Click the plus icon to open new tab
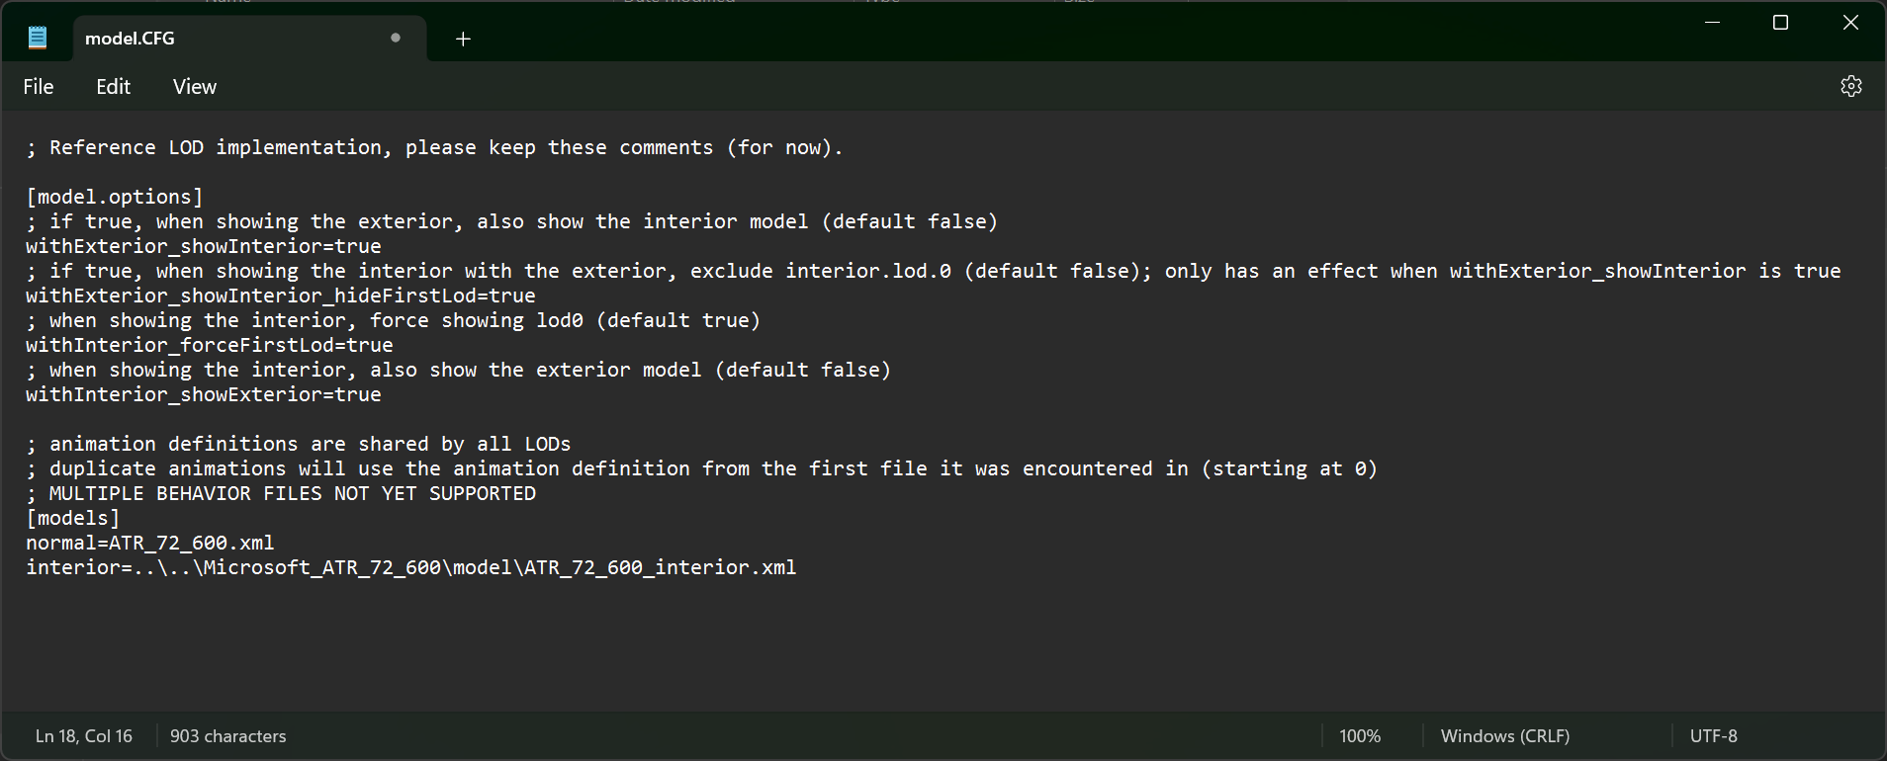1887x761 pixels. [x=463, y=39]
